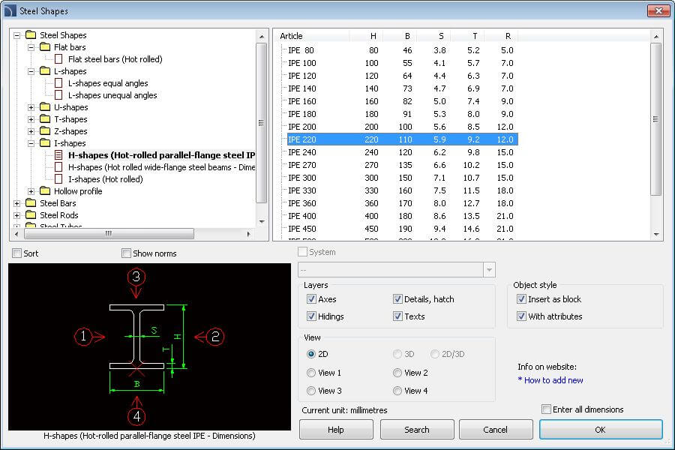Enable the Show norms checkbox

click(x=126, y=253)
